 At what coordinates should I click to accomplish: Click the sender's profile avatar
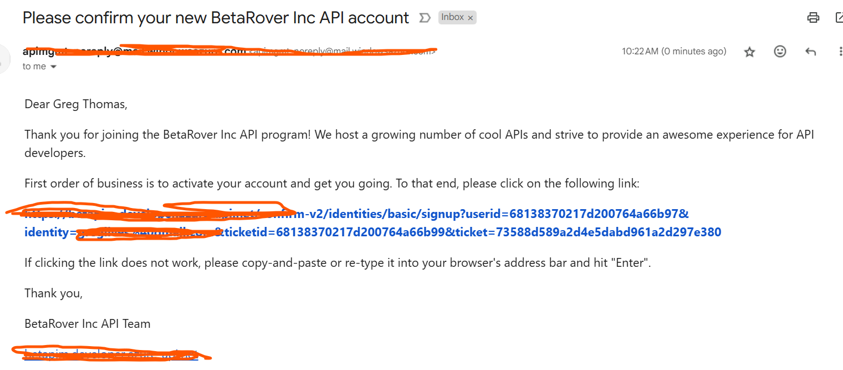[x=3, y=58]
